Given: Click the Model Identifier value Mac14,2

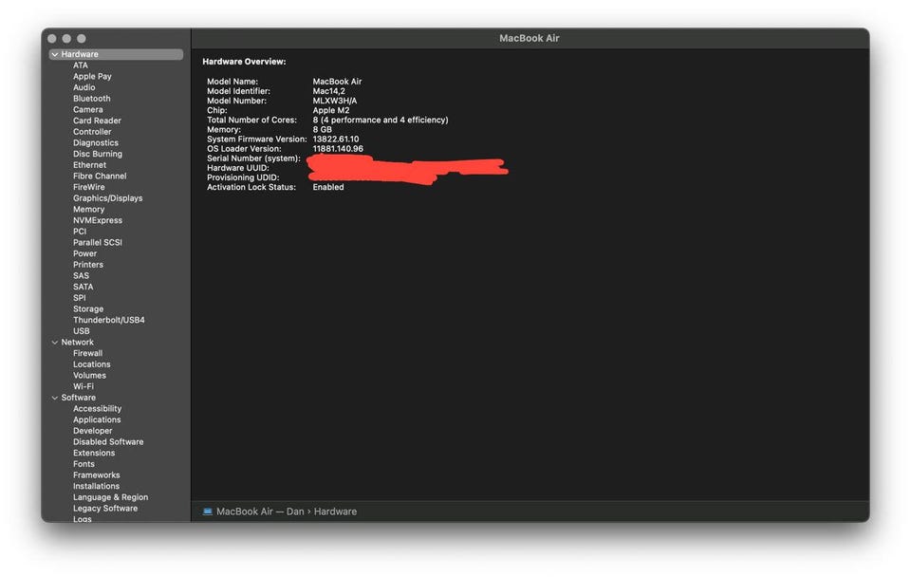Looking at the screenshot, I should coord(329,91).
